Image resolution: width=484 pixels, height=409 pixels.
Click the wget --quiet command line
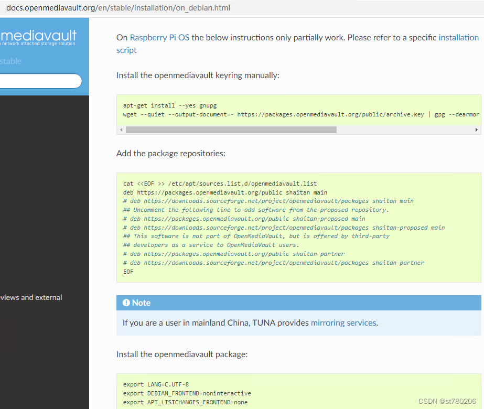(x=302, y=114)
